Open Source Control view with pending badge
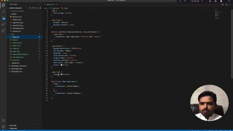The image size is (233, 131). (3, 18)
